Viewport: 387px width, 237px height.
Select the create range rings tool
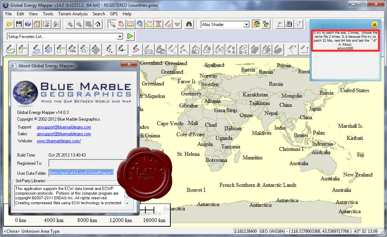(84, 49)
